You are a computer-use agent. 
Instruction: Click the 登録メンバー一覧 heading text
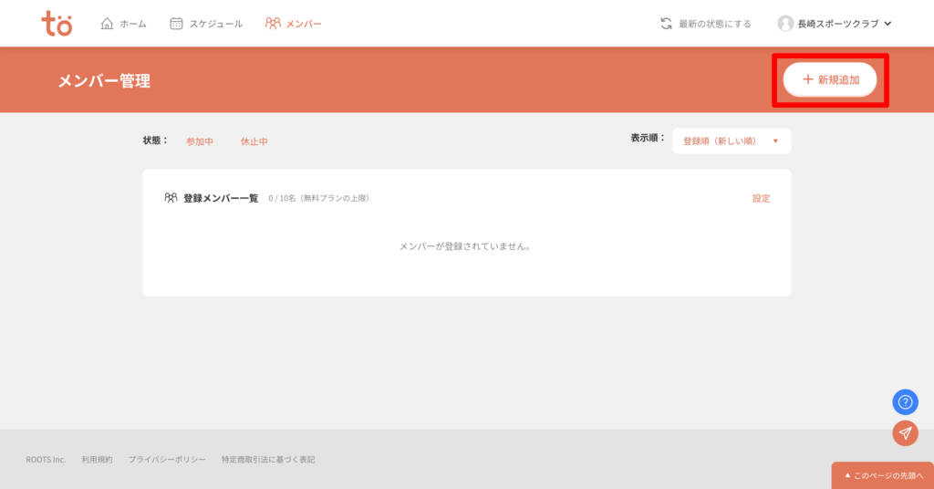click(x=221, y=198)
